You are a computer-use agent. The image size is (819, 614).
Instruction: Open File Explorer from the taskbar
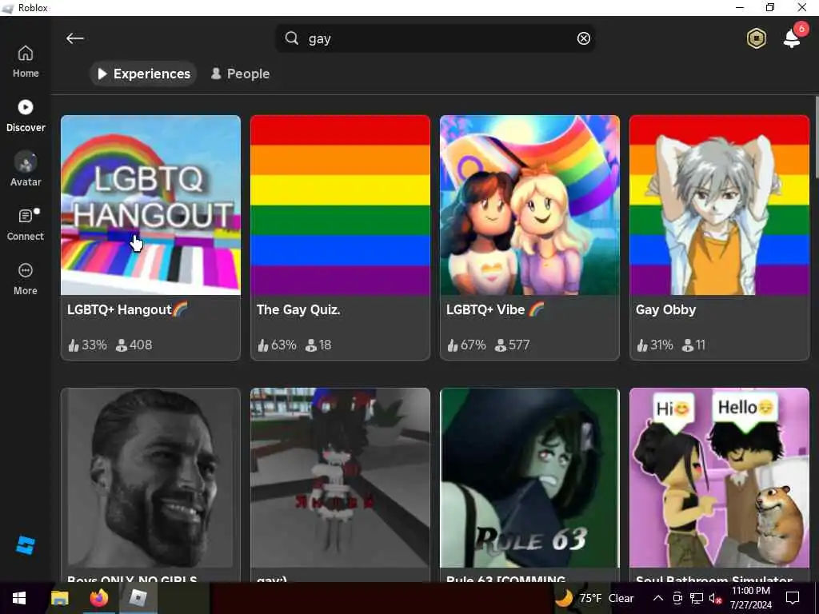(59, 598)
